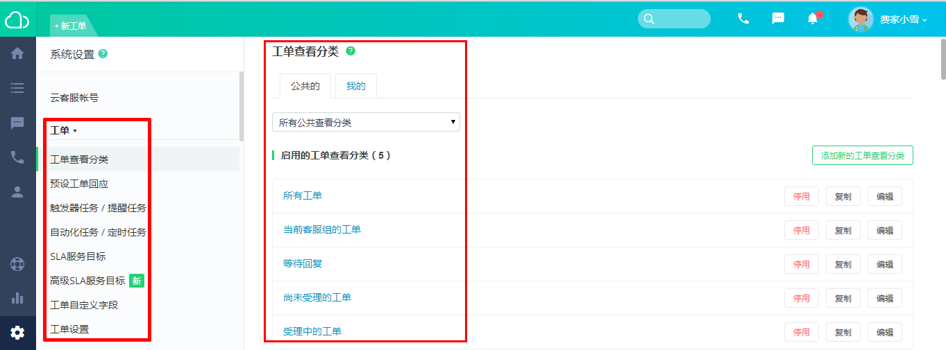Click 编辑 for 受理中的工单
This screenshot has width=946, height=350.
pos(885,332)
